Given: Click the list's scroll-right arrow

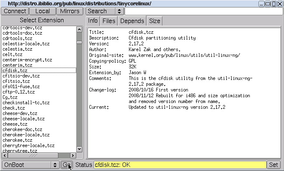Looking at the screenshot, I should pos(73,155).
